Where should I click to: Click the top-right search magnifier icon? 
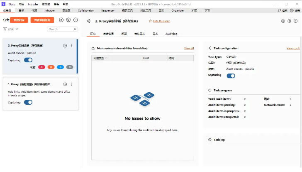click(x=279, y=11)
